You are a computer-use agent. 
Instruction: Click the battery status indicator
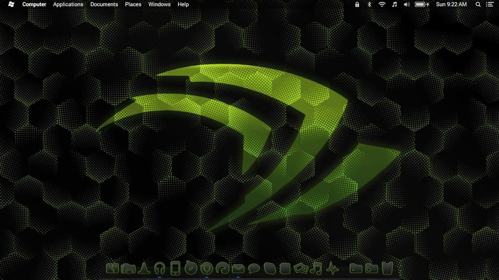click(422, 4)
